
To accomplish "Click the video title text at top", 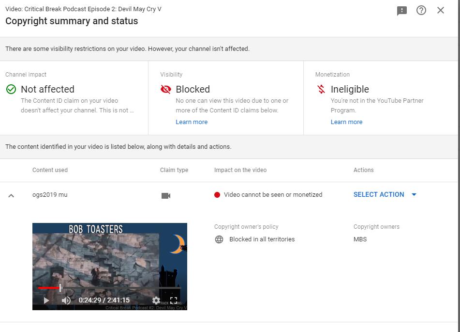I will coord(83,9).
